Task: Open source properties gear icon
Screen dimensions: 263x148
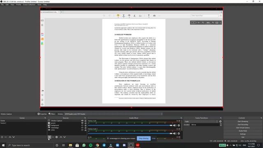Action: pyautogui.click(x=57, y=137)
